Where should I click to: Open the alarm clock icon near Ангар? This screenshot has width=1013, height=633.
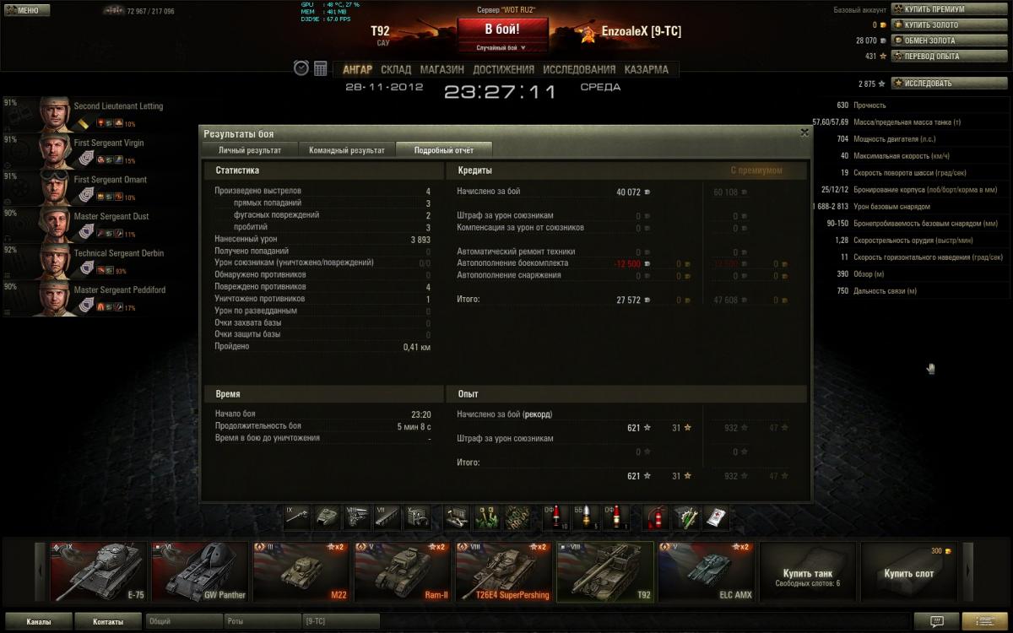pyautogui.click(x=301, y=68)
